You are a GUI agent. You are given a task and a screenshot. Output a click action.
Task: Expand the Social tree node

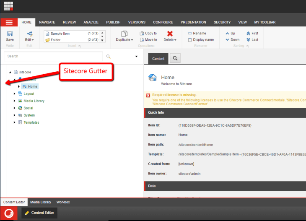pos(14,108)
